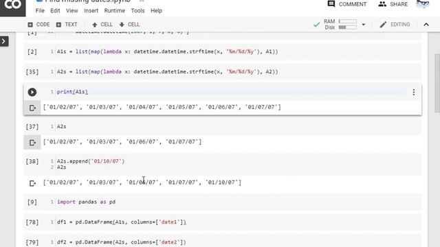Image resolution: width=440 pixels, height=247 pixels.
Task: Click the A1s = list(map...) code line
Action: tap(168, 51)
